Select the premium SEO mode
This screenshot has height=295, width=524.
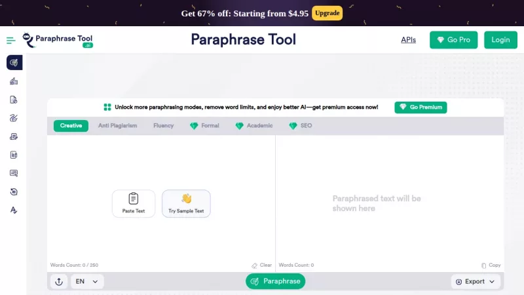click(x=300, y=126)
